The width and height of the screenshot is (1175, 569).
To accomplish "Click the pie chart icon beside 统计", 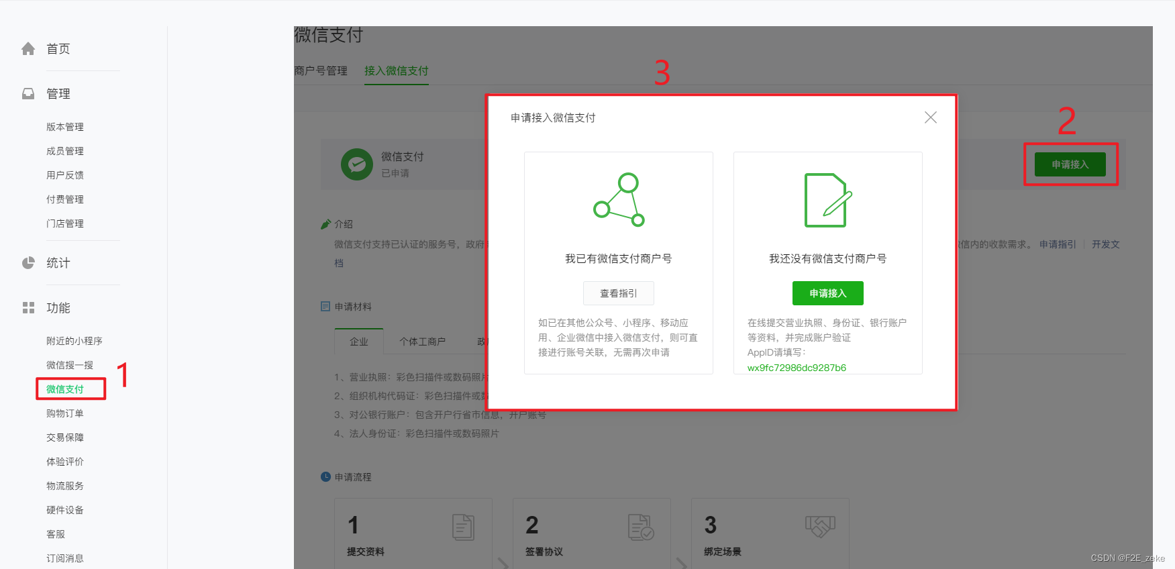I will coord(28,263).
